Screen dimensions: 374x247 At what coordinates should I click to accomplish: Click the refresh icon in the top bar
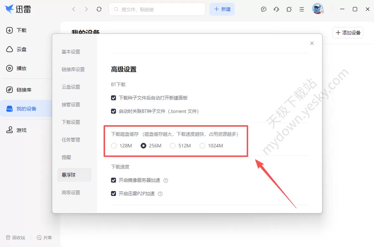click(99, 9)
